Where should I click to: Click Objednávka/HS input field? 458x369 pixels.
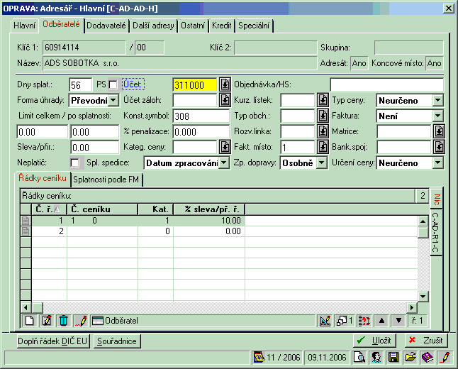point(386,84)
